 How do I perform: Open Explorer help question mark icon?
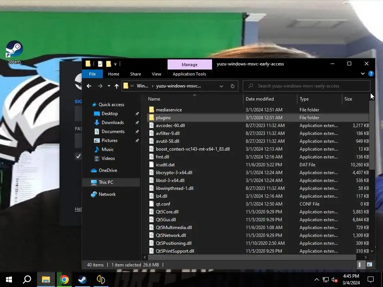pos(371,74)
